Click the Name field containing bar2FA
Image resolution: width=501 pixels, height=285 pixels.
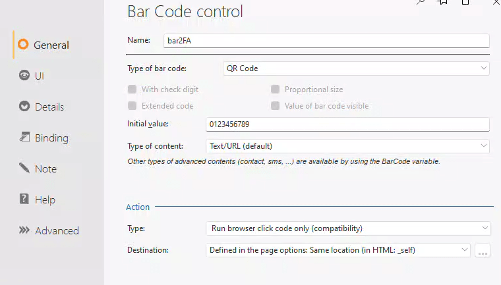(x=326, y=41)
